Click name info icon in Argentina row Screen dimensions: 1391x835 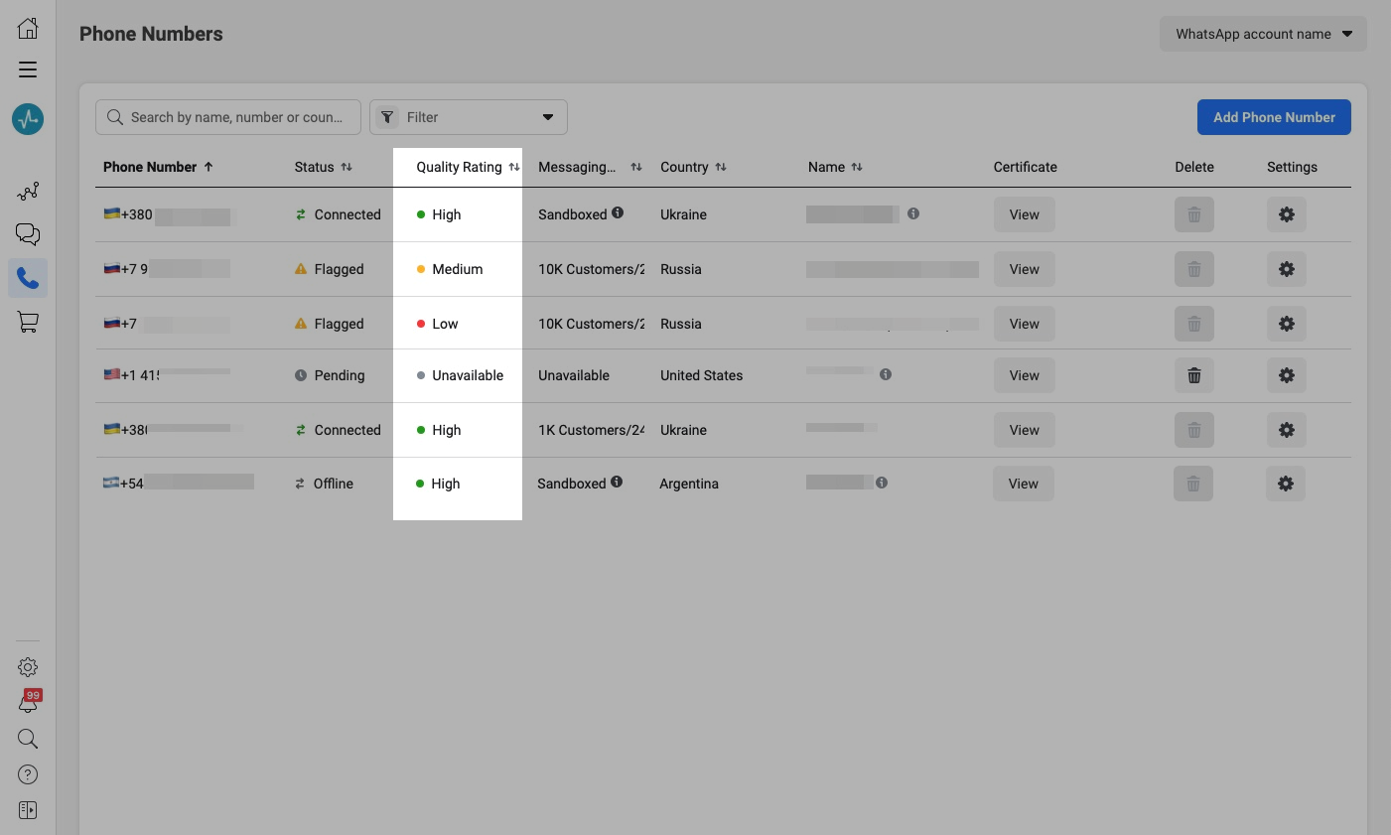tap(882, 483)
